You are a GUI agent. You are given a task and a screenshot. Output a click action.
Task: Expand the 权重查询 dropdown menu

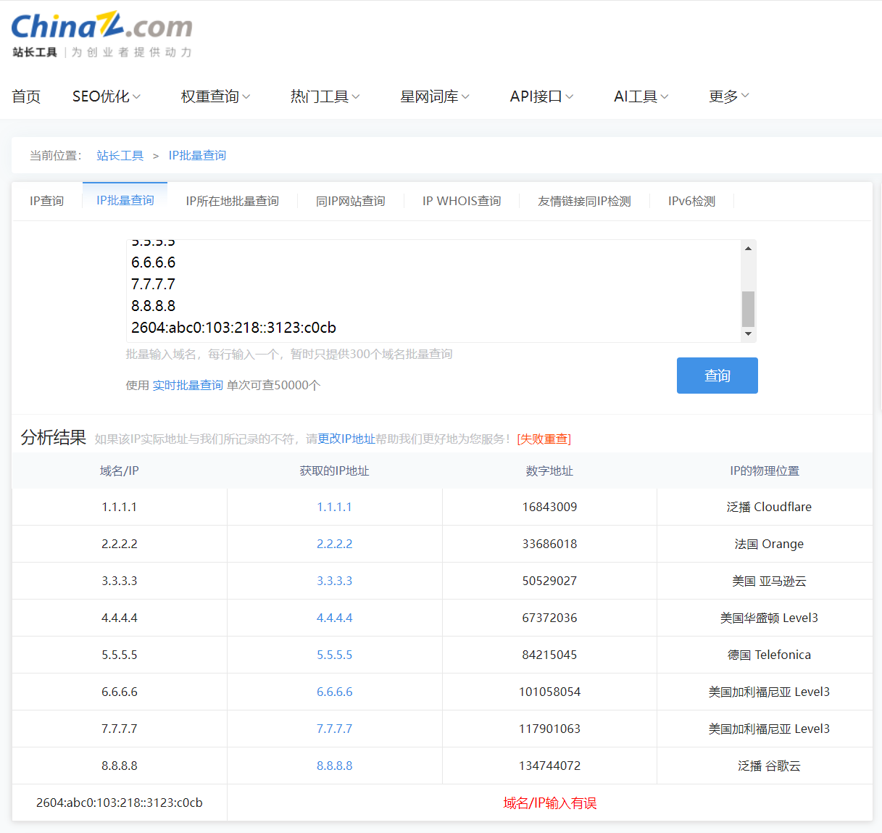[215, 96]
